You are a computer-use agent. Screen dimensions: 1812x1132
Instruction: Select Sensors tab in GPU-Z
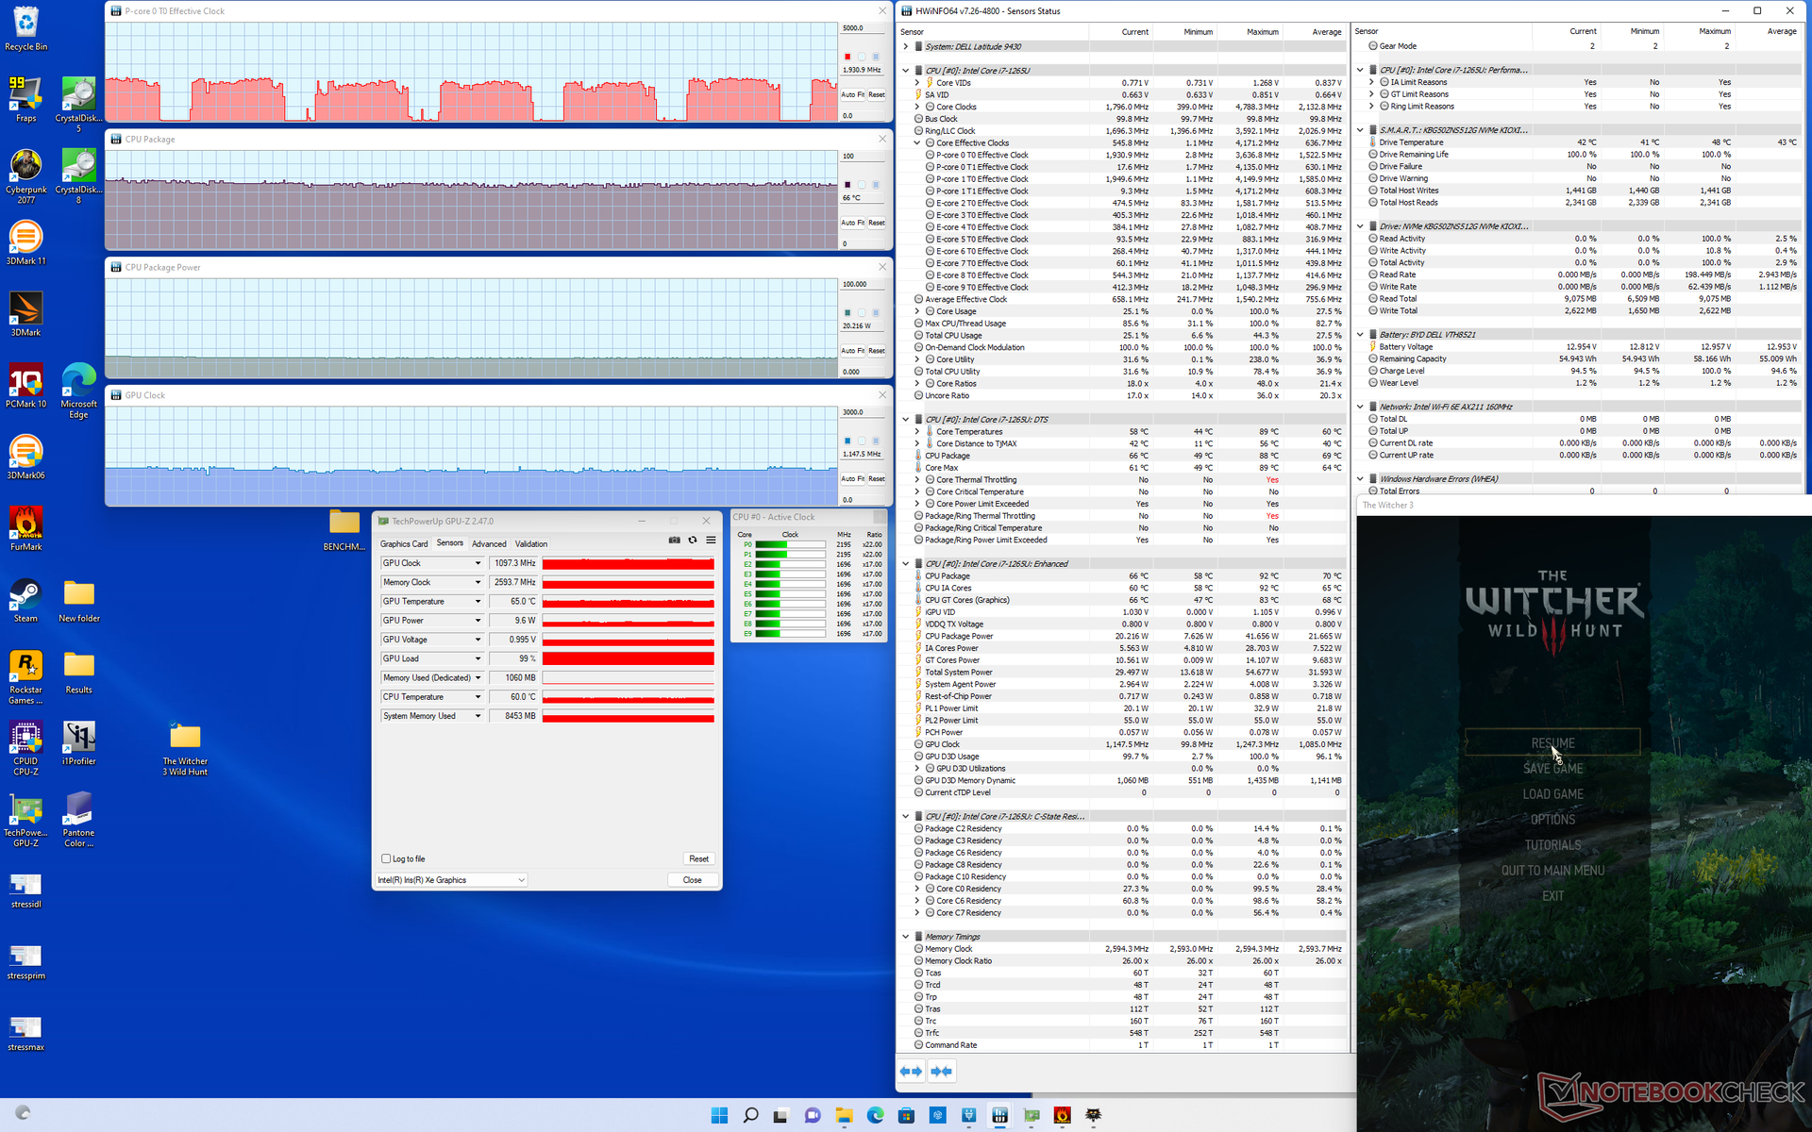[x=450, y=543]
